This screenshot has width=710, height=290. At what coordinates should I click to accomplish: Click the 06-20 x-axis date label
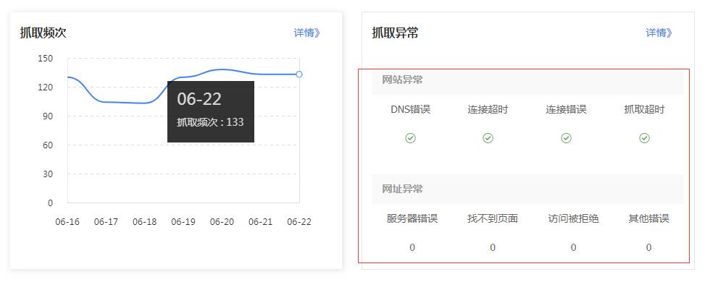tap(222, 222)
